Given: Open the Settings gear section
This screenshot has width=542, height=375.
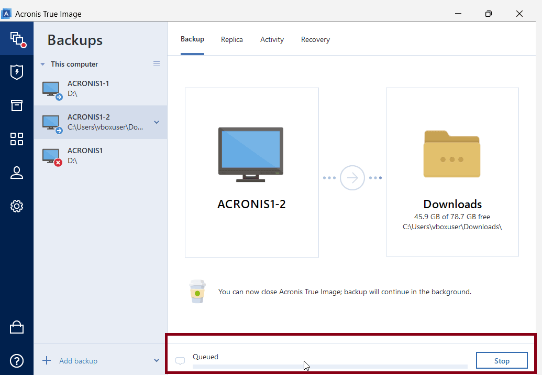Looking at the screenshot, I should click(17, 206).
